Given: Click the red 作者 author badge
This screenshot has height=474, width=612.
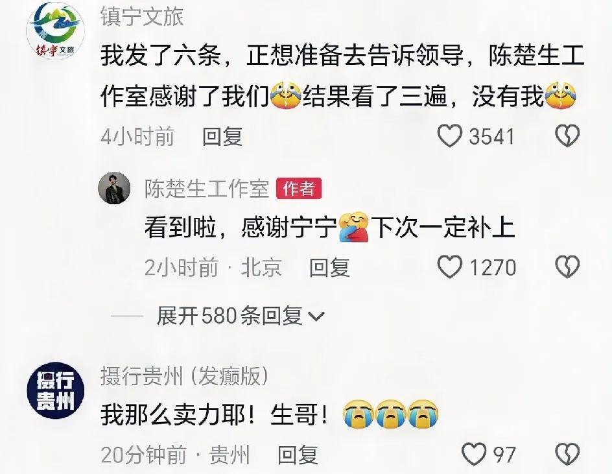Looking at the screenshot, I should (x=299, y=189).
